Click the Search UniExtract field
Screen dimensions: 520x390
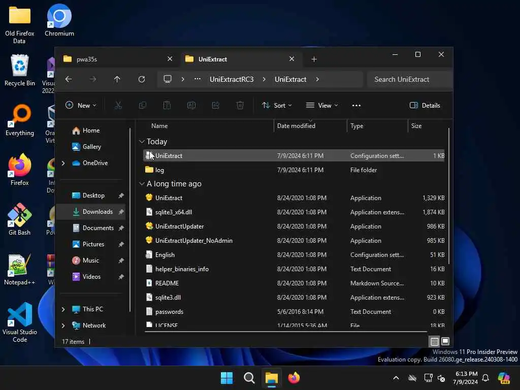410,79
